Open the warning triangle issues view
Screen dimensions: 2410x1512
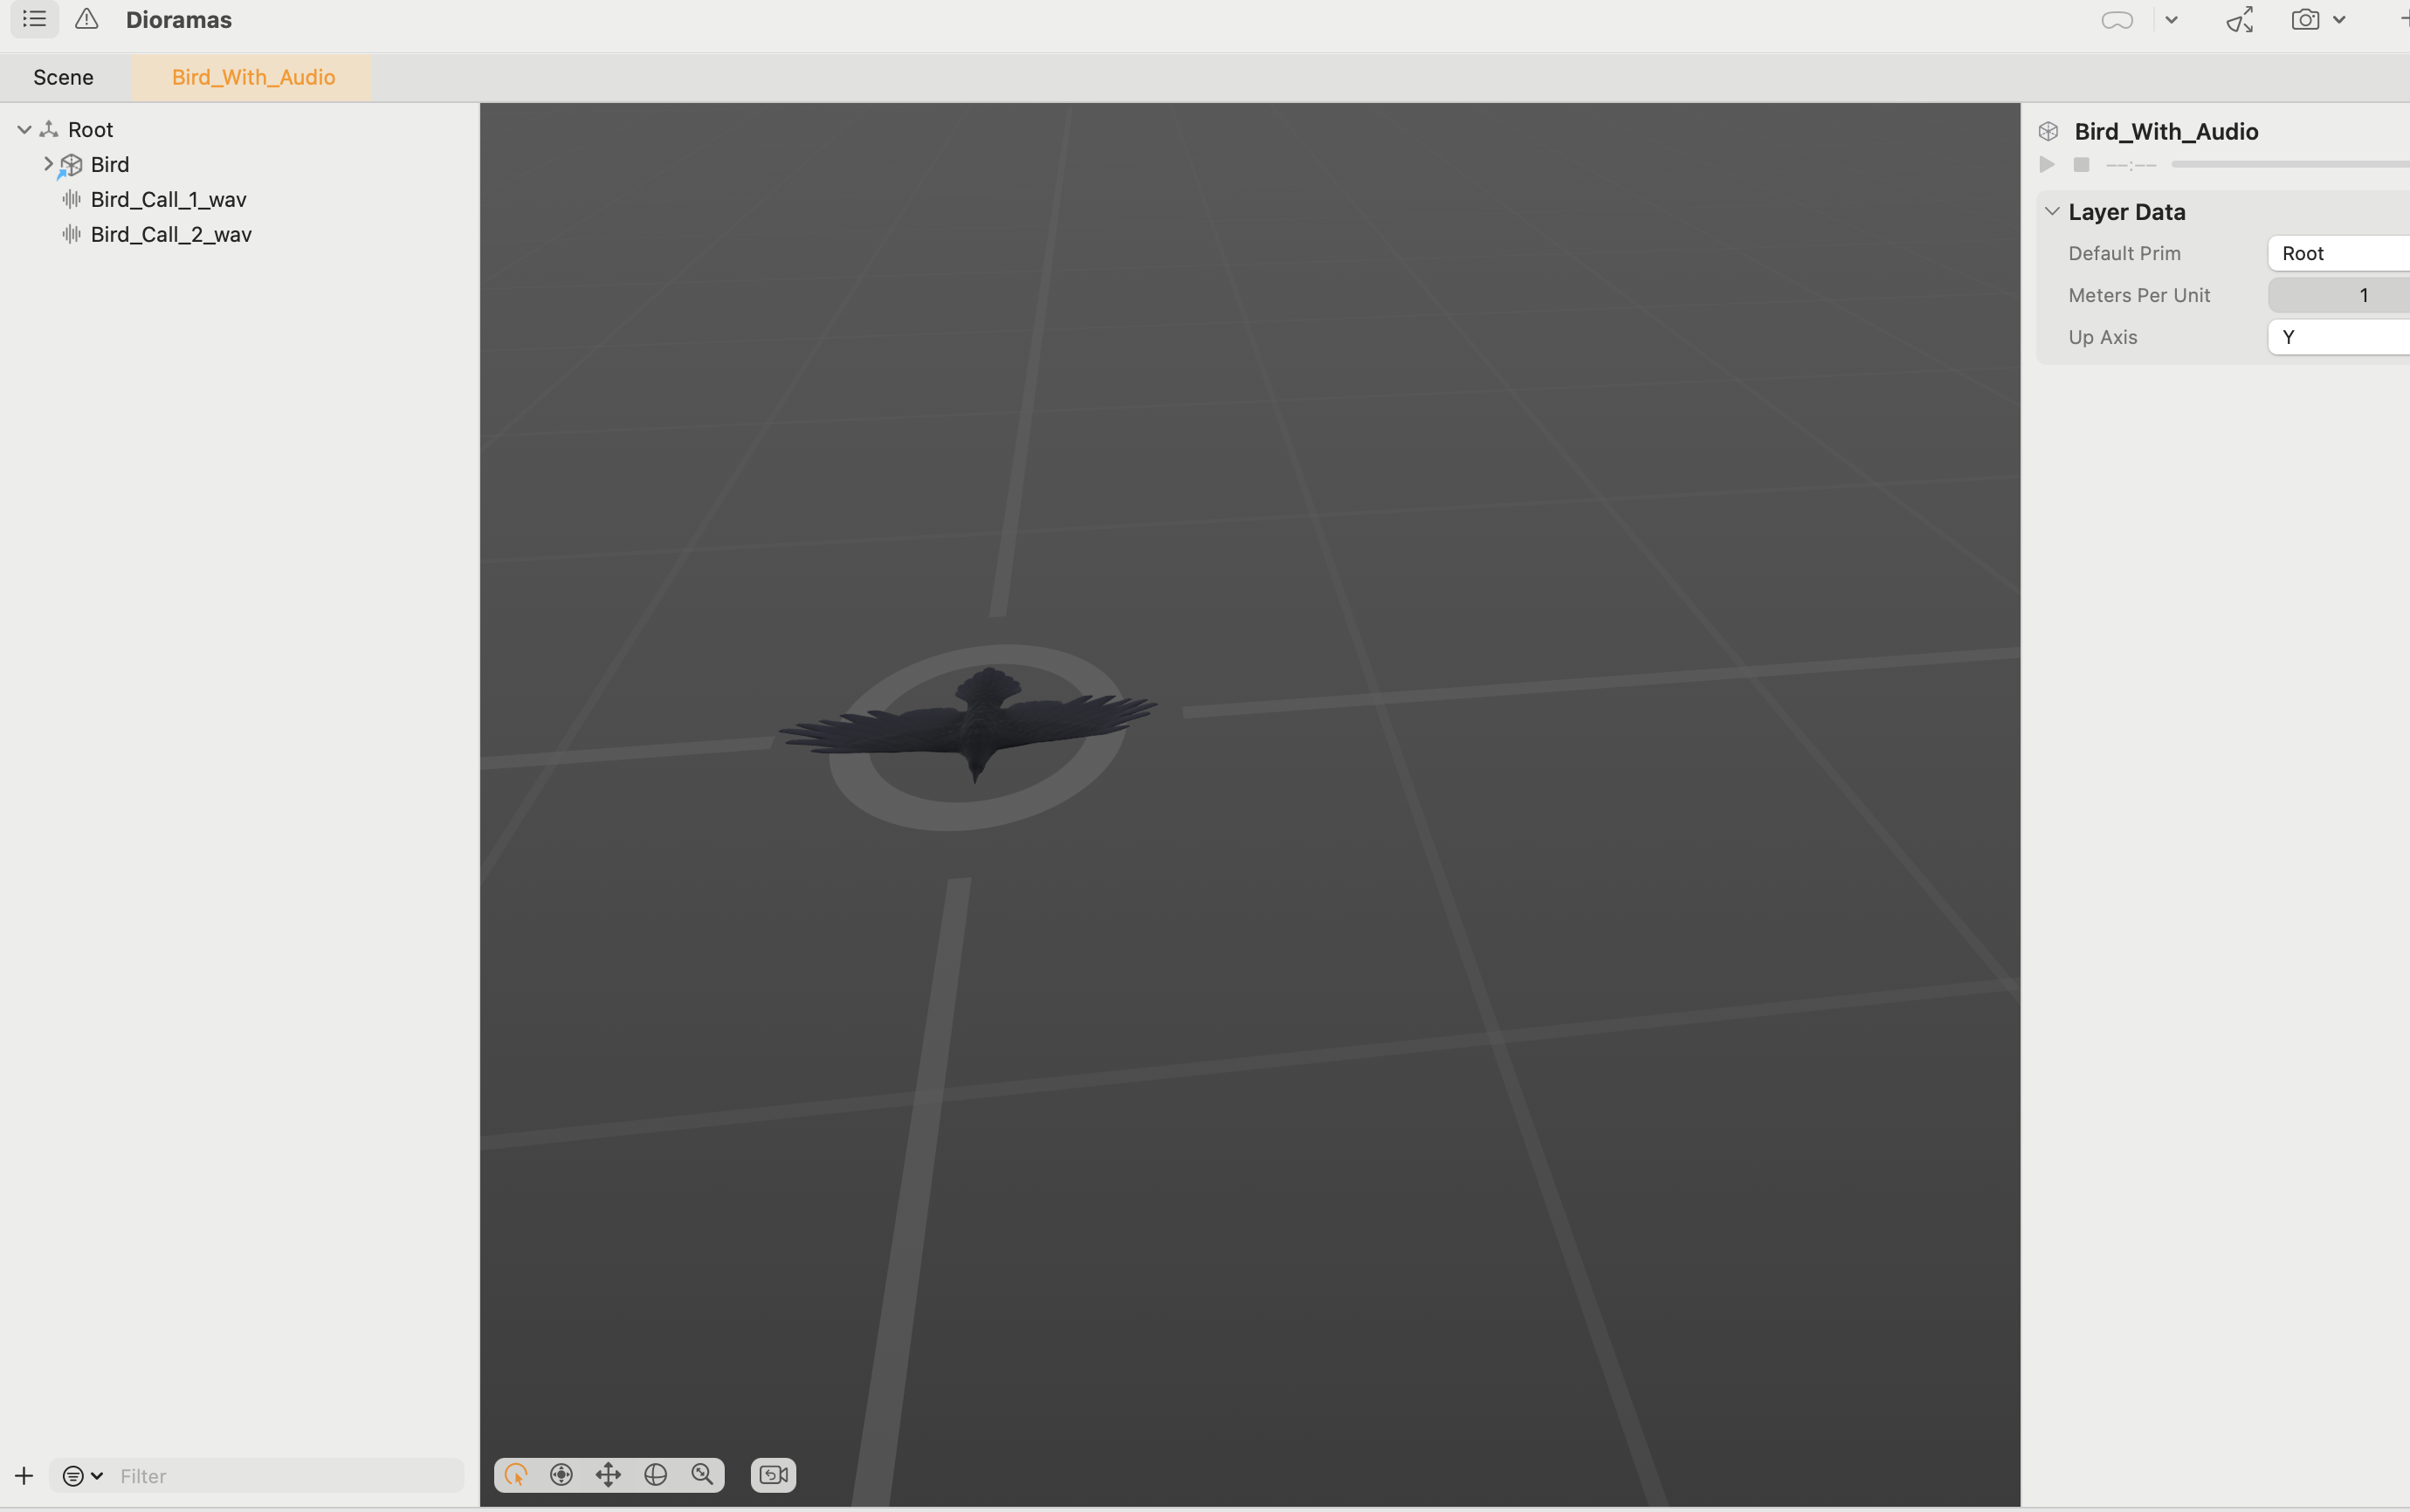coord(87,19)
